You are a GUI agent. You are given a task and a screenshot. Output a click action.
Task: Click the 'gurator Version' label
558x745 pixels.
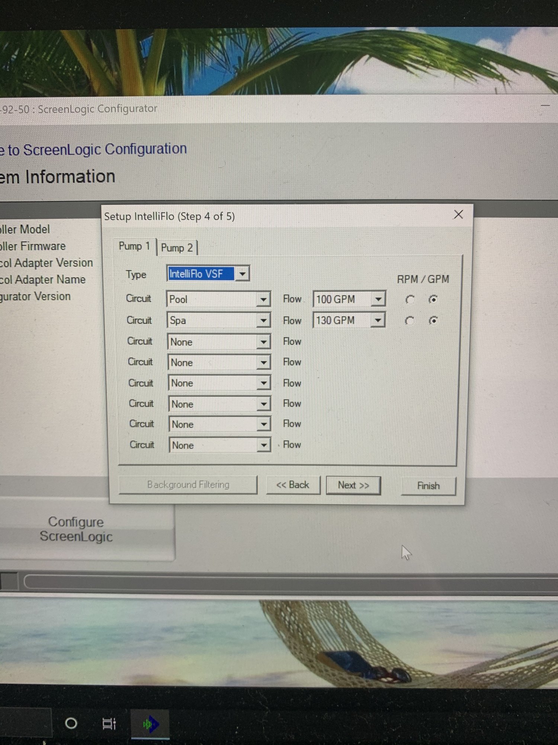35,297
